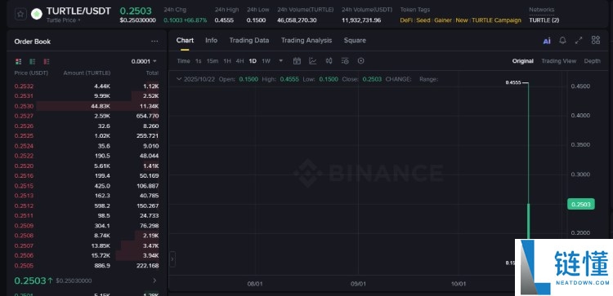Open the calendar date picker icon
The image size is (613, 296).
click(x=297, y=61)
